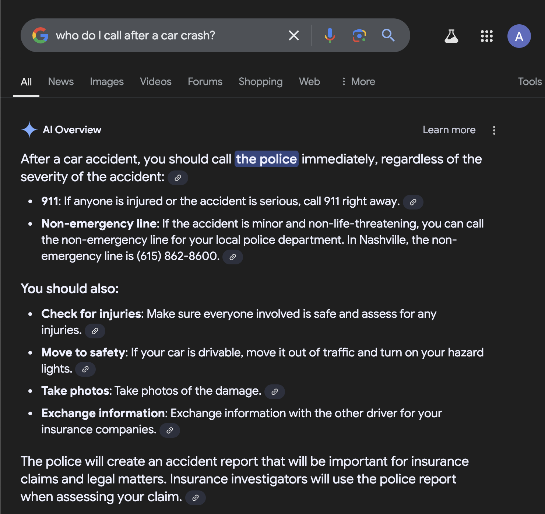Clear the search query with X icon
Viewport: 545px width, 514px height.
point(293,36)
